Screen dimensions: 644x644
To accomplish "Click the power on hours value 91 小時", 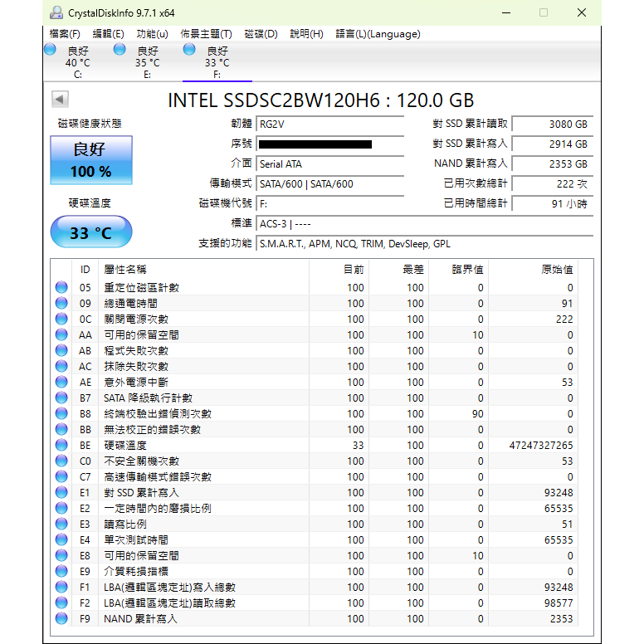I will click(553, 203).
